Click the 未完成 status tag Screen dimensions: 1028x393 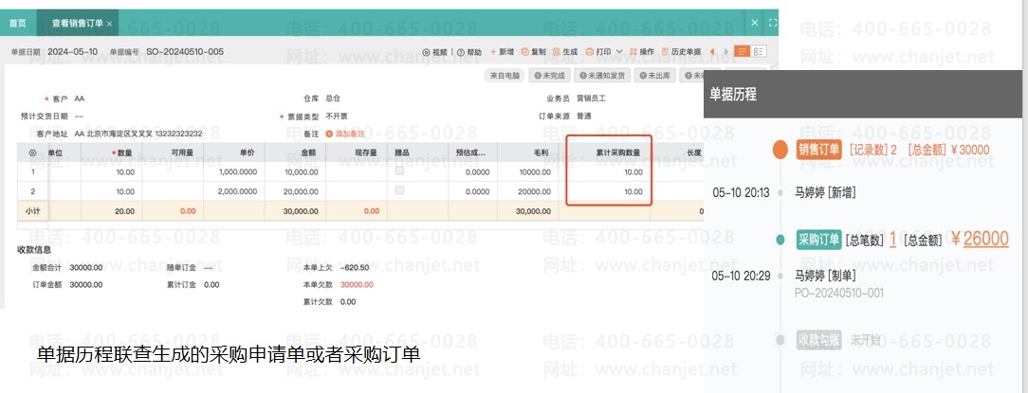point(551,75)
